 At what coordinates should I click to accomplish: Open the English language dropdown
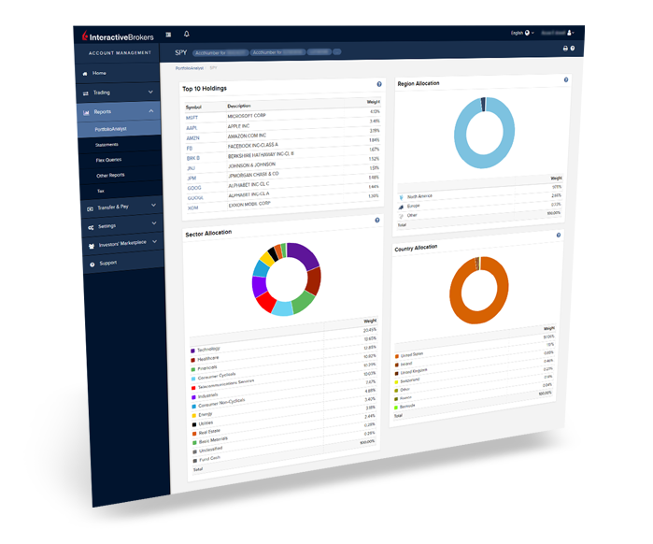pyautogui.click(x=522, y=33)
